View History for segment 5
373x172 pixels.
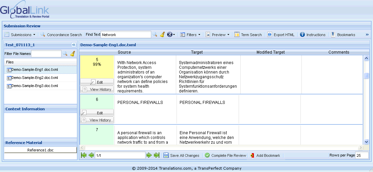click(x=97, y=89)
